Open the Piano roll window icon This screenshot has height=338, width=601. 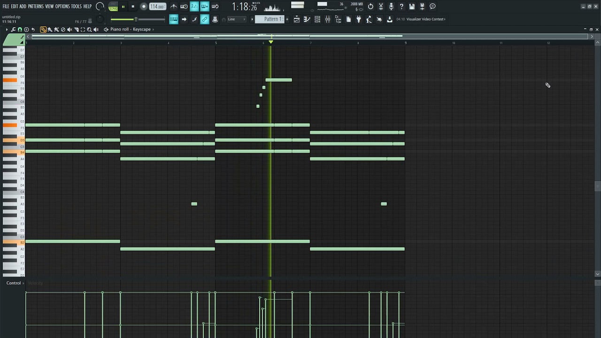click(307, 19)
